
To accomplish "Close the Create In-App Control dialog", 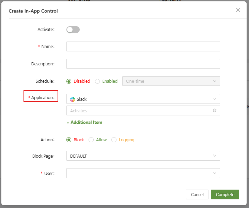I will click(238, 10).
